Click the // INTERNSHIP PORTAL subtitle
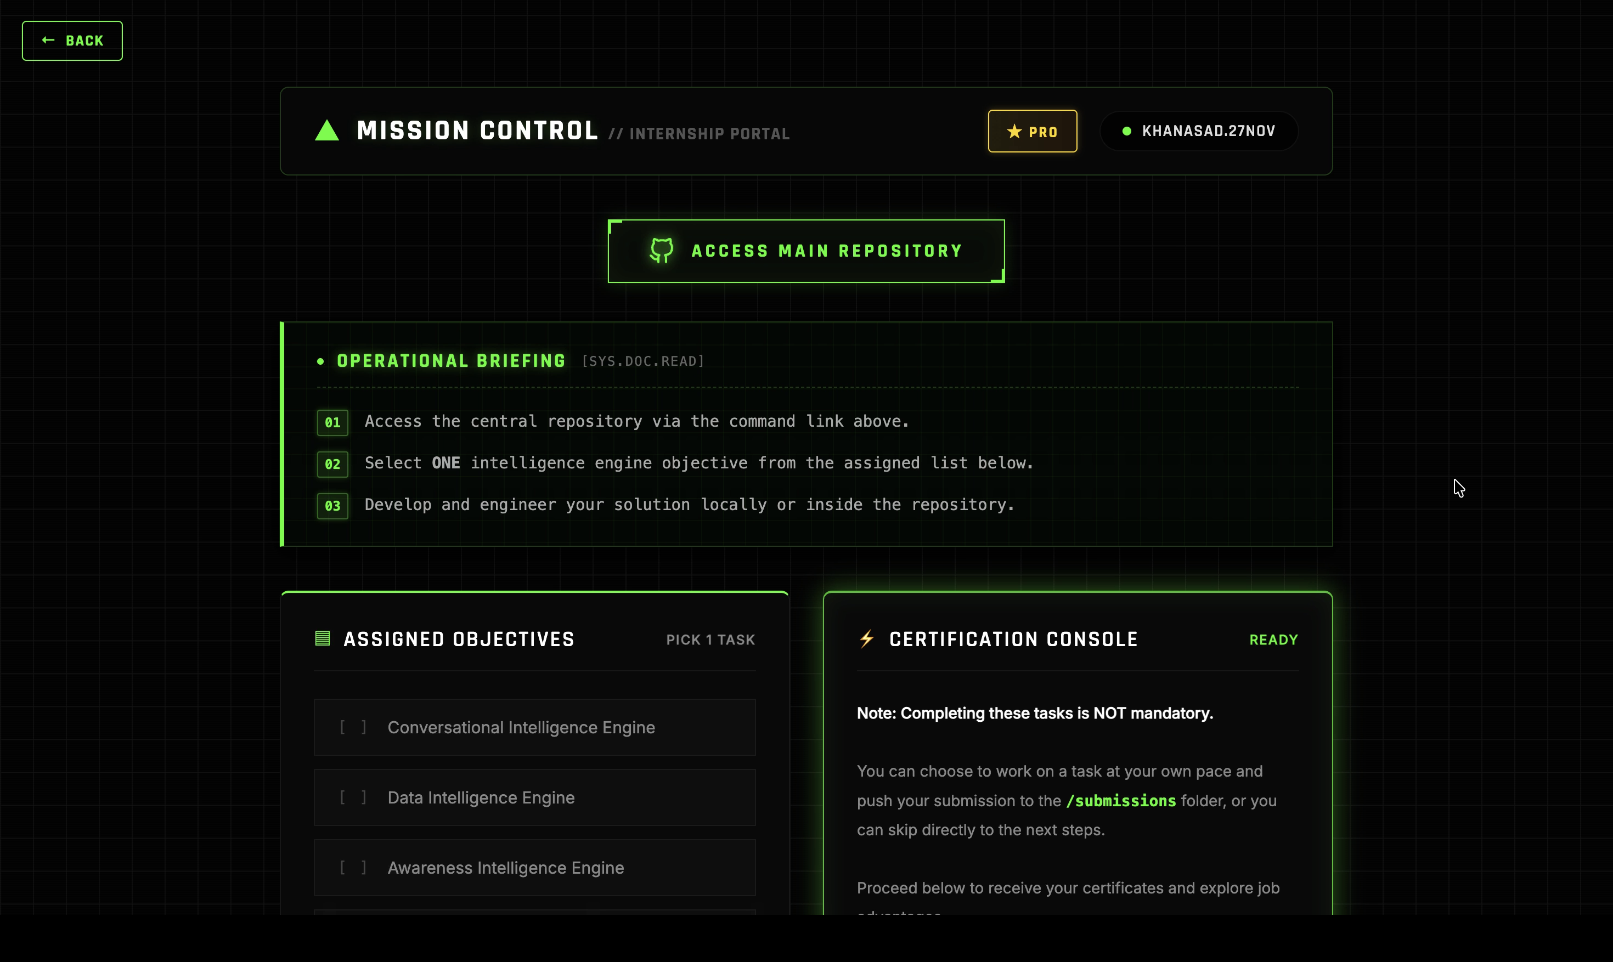The height and width of the screenshot is (962, 1613). (x=699, y=133)
